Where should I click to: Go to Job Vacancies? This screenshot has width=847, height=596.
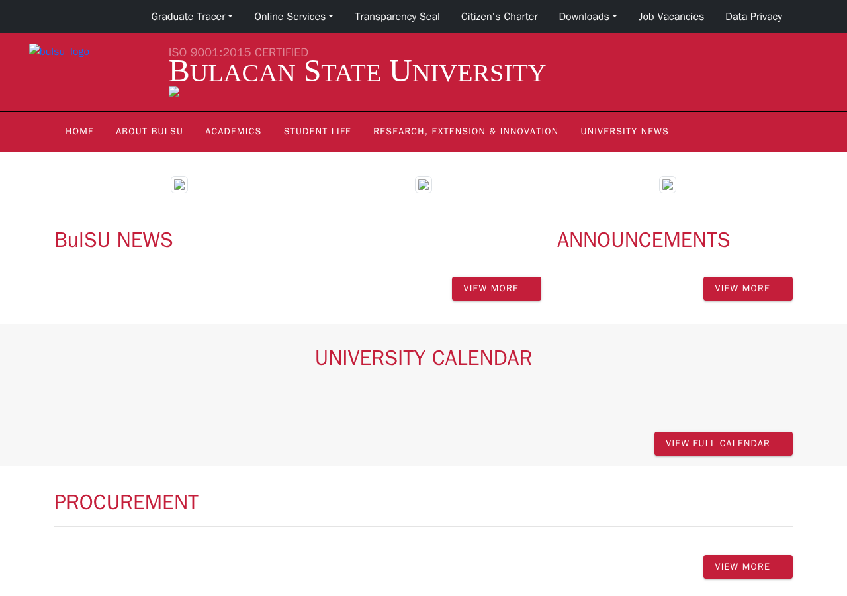point(671,17)
